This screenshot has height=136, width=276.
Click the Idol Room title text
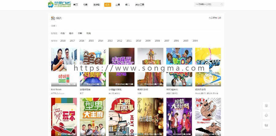point(56,90)
